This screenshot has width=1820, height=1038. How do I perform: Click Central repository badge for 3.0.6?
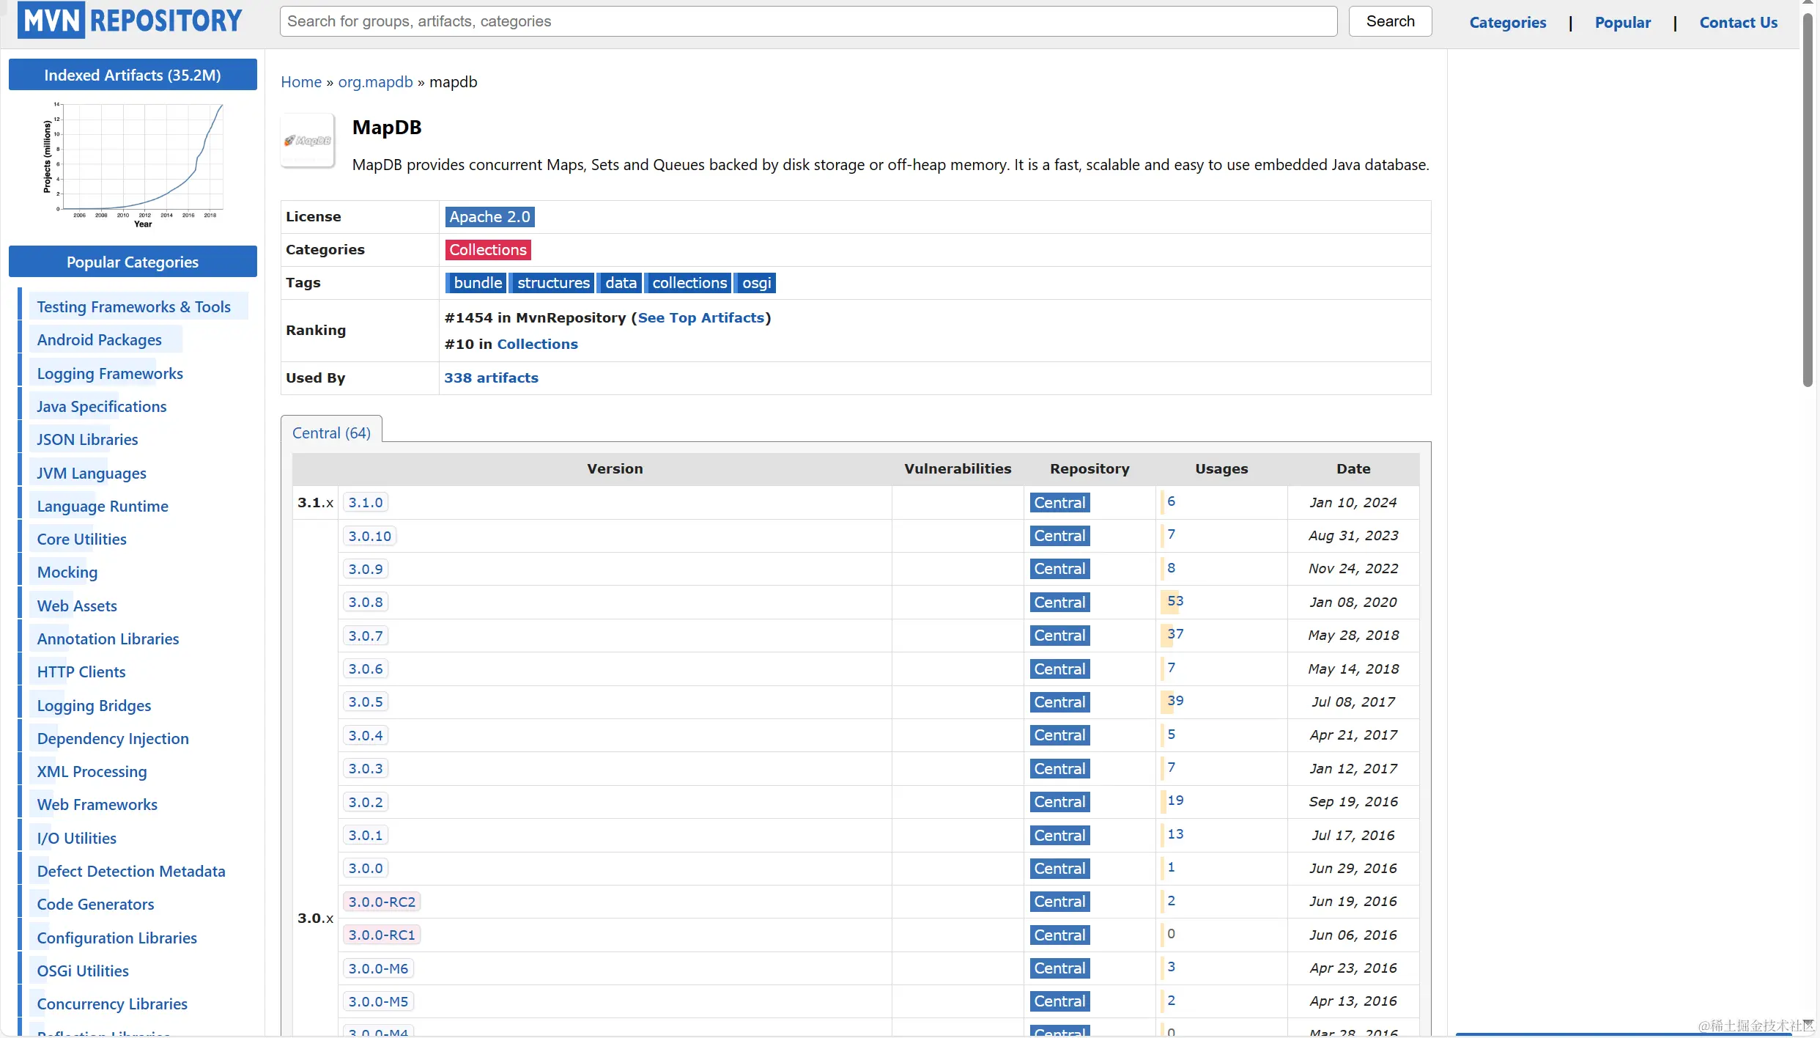(x=1059, y=669)
